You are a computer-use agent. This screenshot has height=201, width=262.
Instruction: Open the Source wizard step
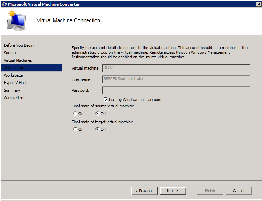(x=10, y=53)
